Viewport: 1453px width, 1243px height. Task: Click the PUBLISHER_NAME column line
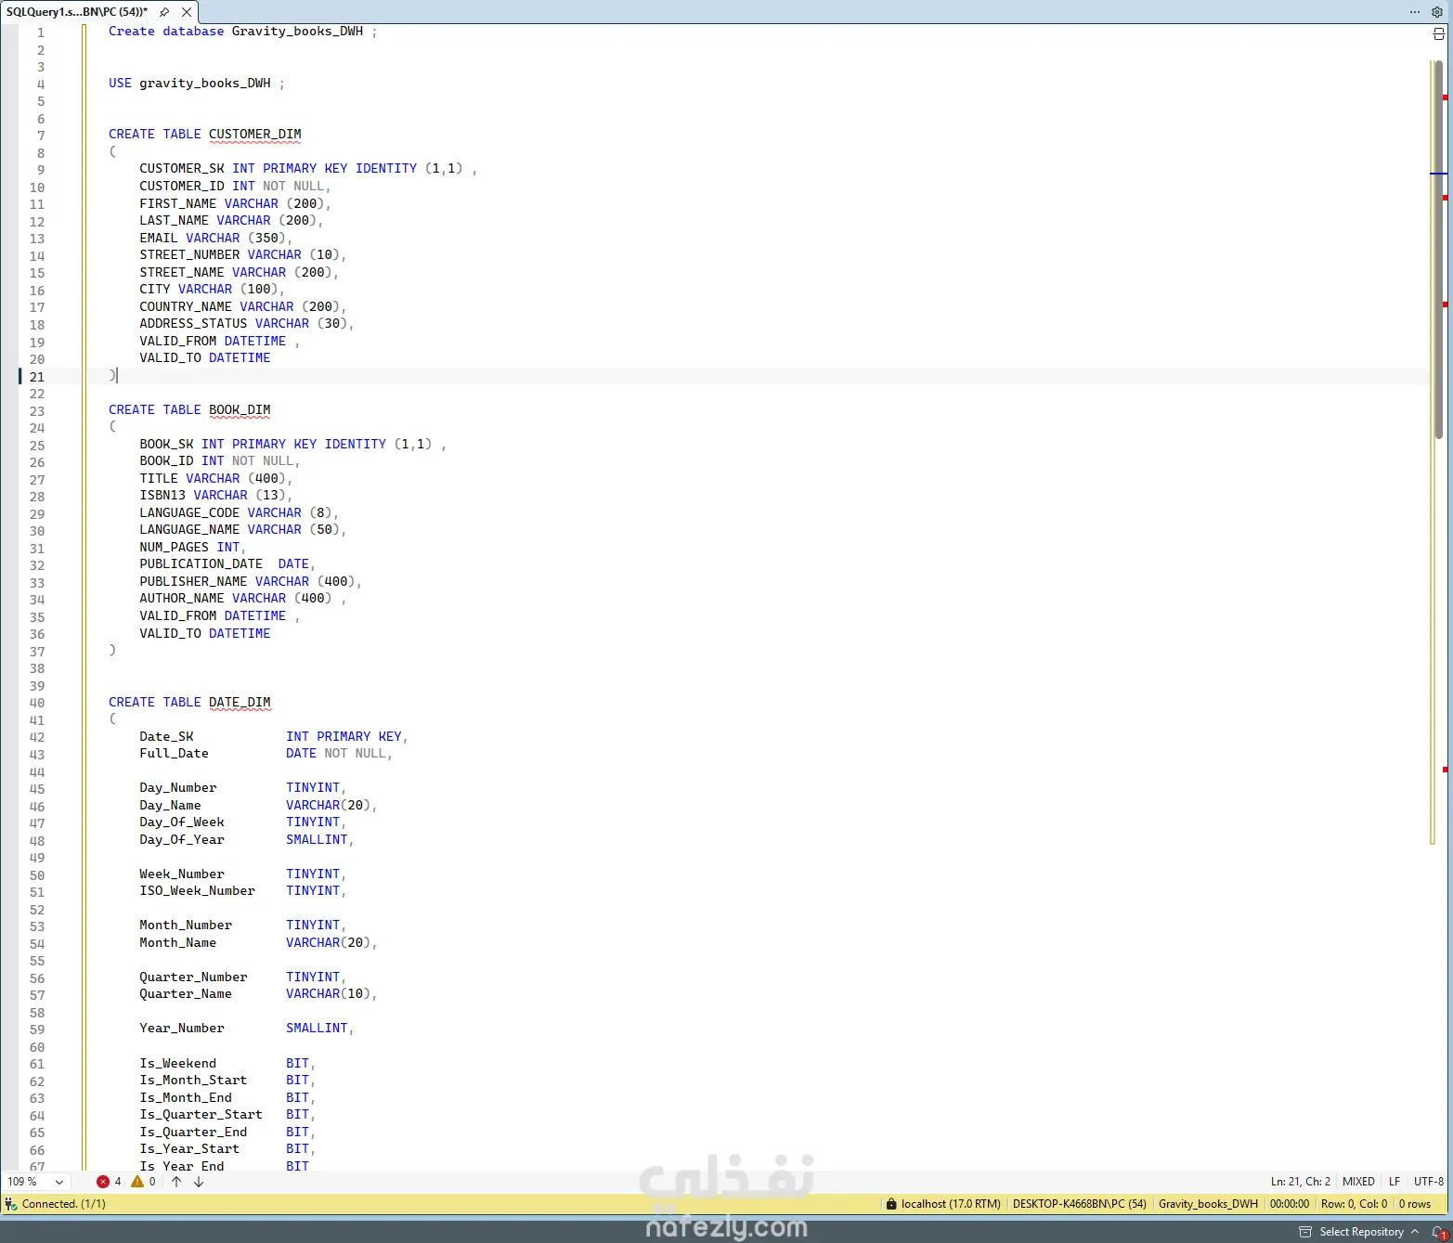pos(251,582)
